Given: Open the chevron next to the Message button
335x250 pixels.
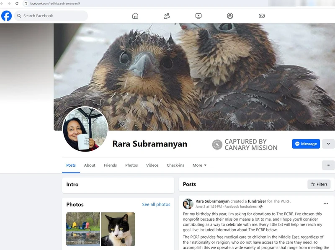Looking at the screenshot, I should click(328, 144).
